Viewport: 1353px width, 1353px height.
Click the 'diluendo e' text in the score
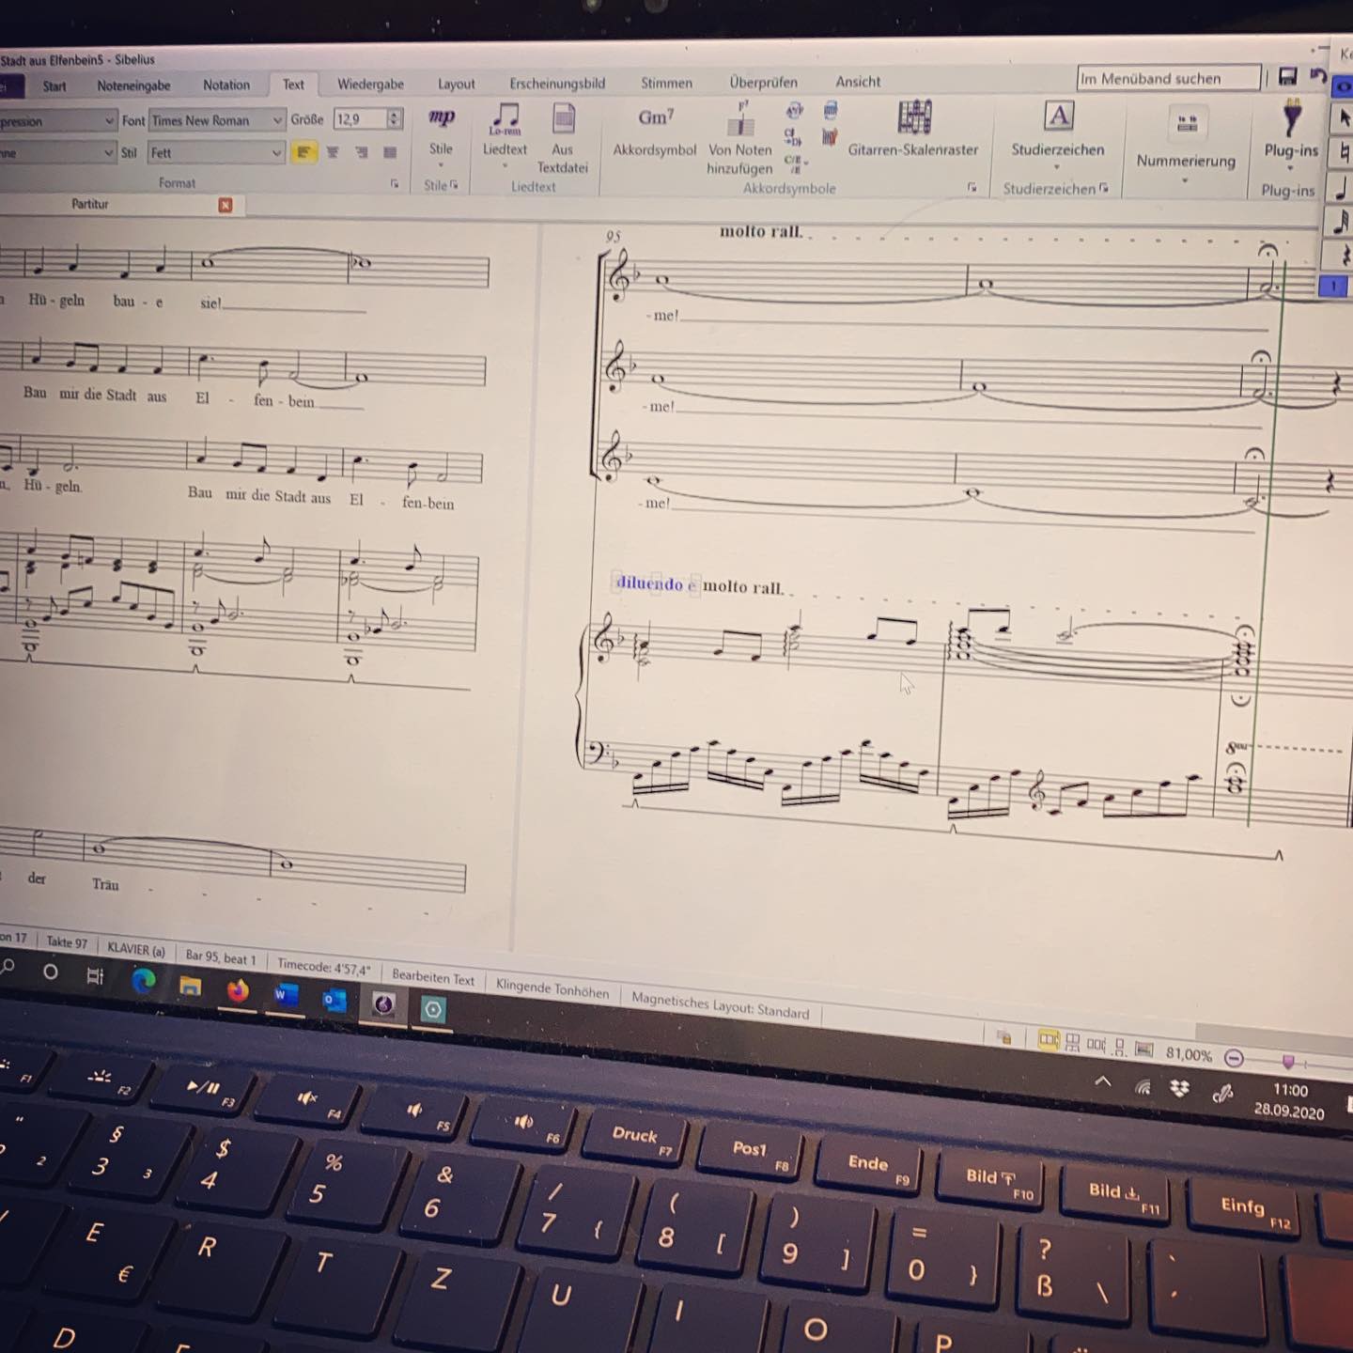coord(656,583)
